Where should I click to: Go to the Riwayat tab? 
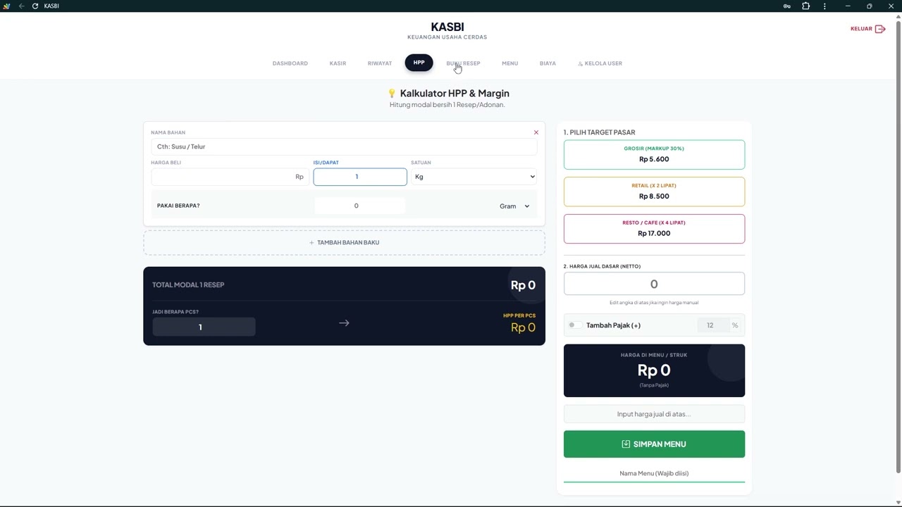[380, 63]
